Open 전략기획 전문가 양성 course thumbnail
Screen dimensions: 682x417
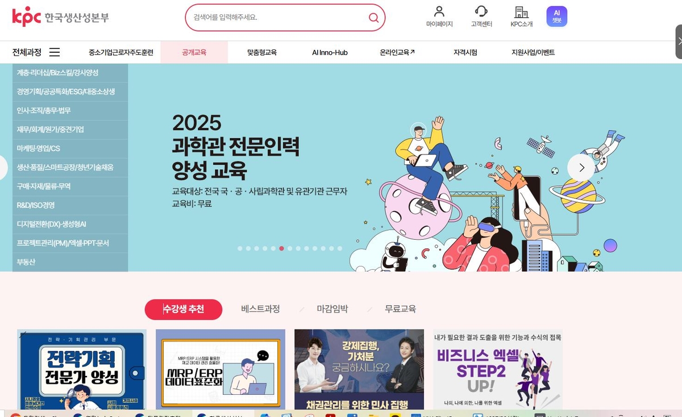(x=82, y=369)
